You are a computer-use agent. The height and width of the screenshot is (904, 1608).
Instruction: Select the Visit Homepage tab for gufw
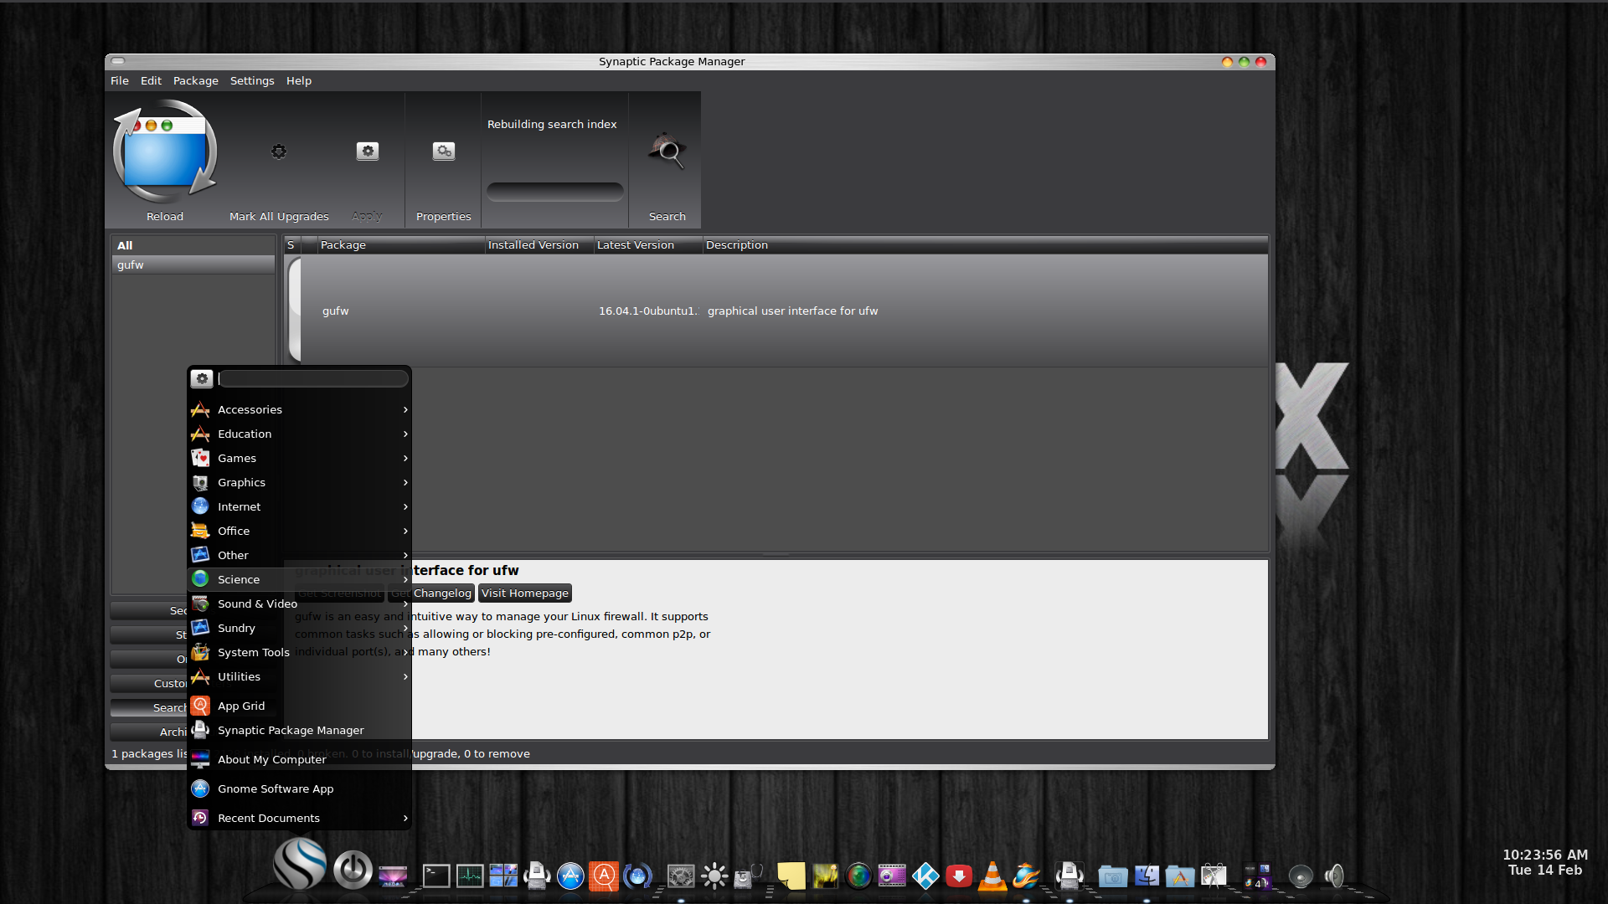tap(524, 593)
